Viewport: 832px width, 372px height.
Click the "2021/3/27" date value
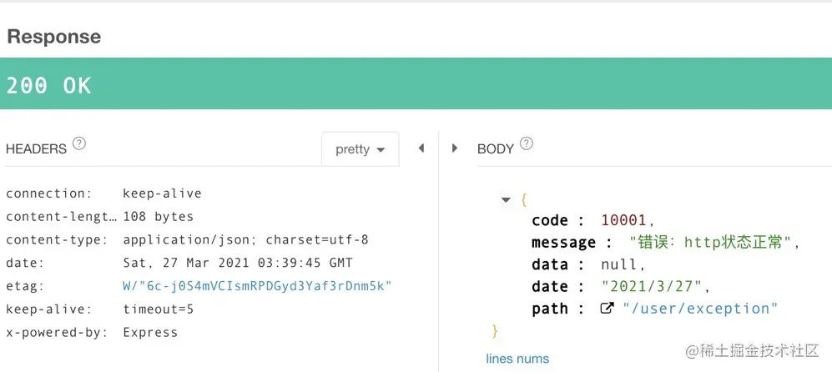click(x=654, y=286)
